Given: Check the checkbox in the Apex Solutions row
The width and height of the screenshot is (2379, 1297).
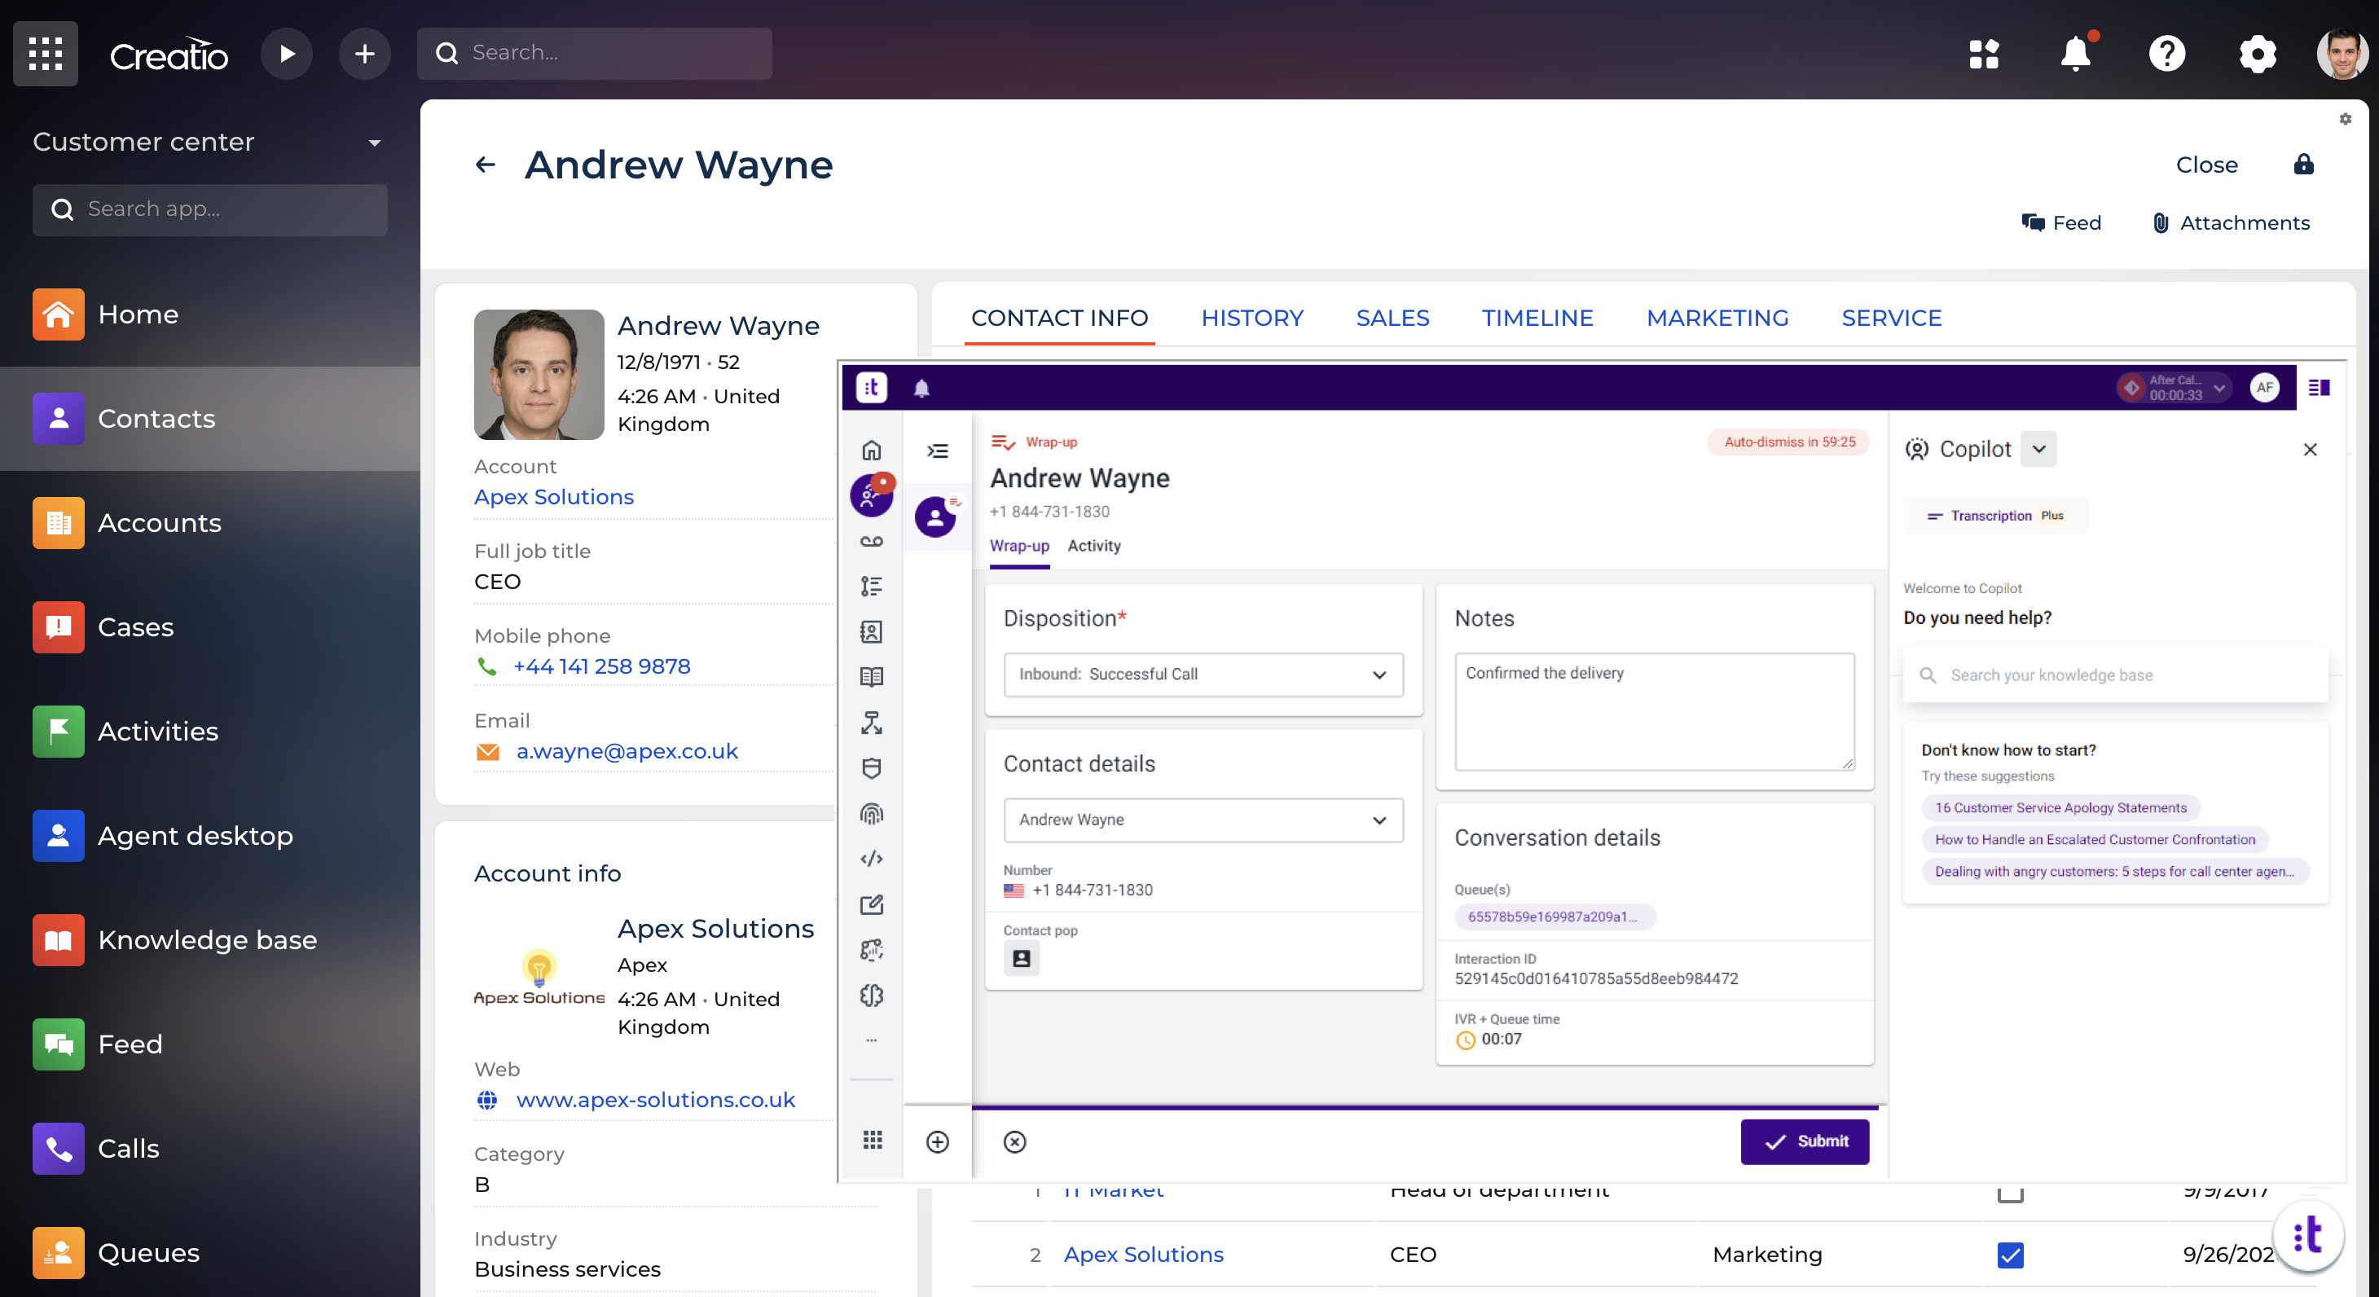Looking at the screenshot, I should point(2010,1255).
